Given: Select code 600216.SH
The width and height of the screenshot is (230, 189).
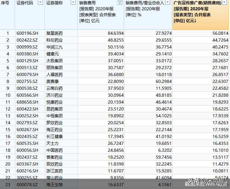Looking at the screenshot, I should click(x=27, y=171).
